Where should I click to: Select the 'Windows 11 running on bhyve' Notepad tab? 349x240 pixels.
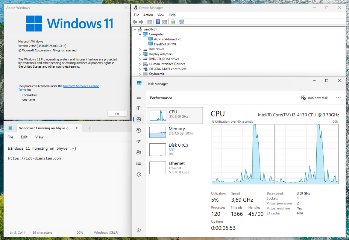[x=49, y=128]
